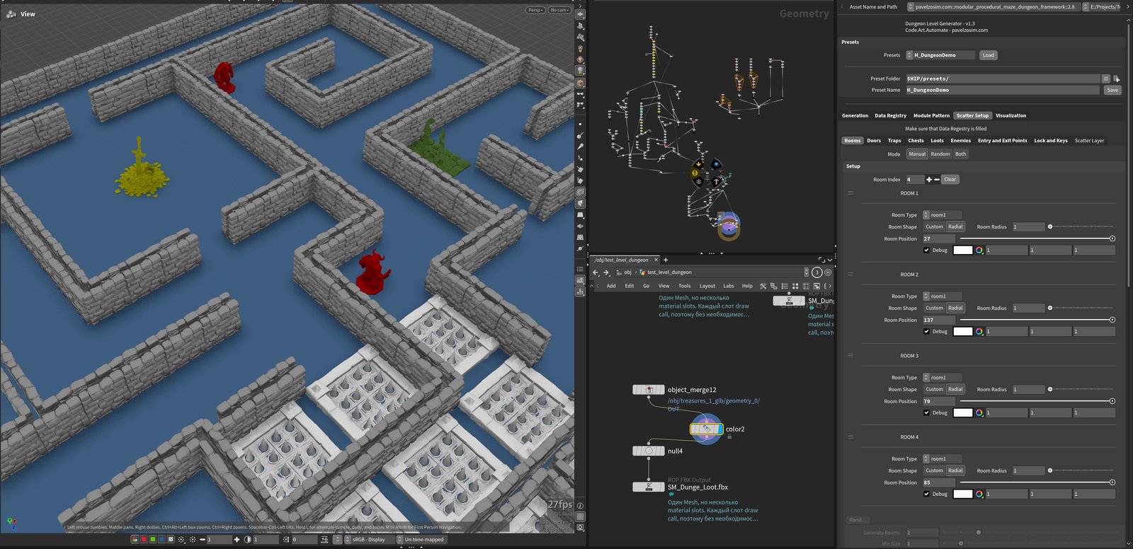1133x549 pixels.
Task: Click the plus icon next to Room Index
Action: coord(929,179)
